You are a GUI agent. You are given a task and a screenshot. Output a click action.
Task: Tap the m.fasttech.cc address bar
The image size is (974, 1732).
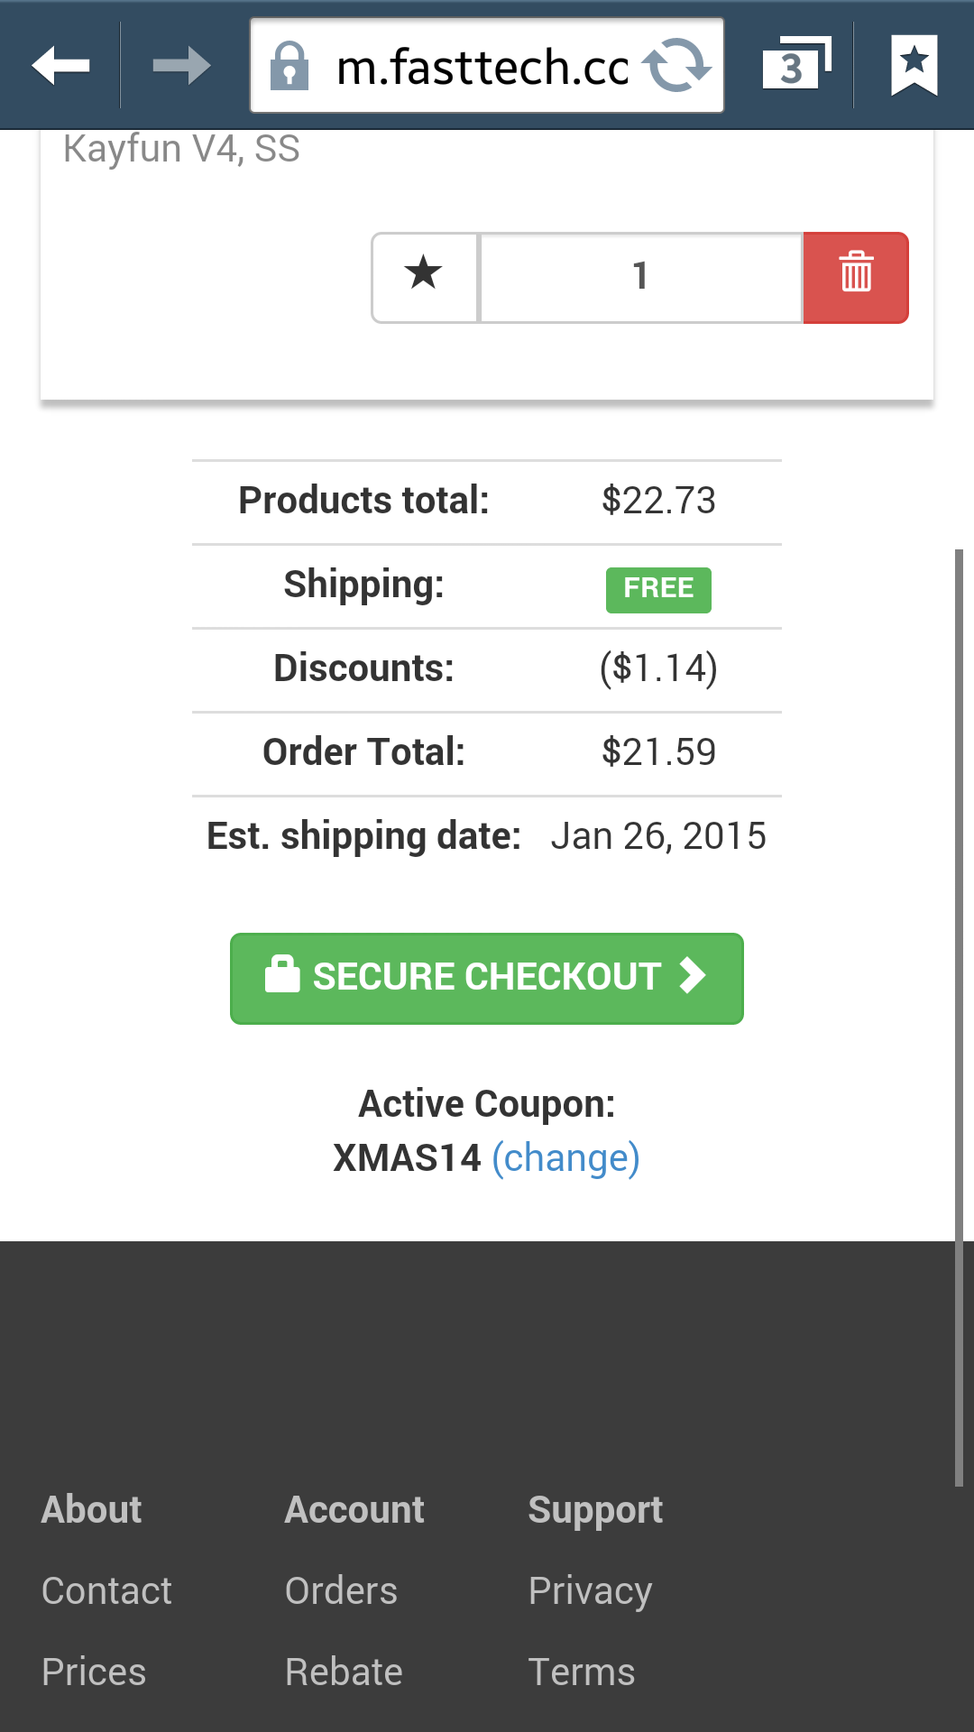coord(482,67)
